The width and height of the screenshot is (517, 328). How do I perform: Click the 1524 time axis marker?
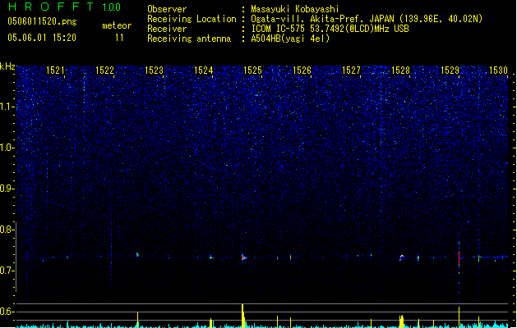coord(204,71)
